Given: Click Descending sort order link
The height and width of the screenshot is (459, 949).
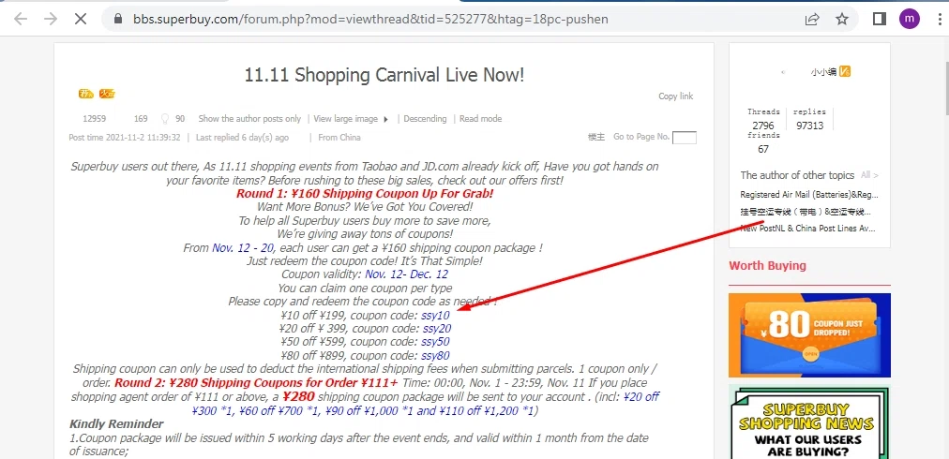Looking at the screenshot, I should 425,119.
